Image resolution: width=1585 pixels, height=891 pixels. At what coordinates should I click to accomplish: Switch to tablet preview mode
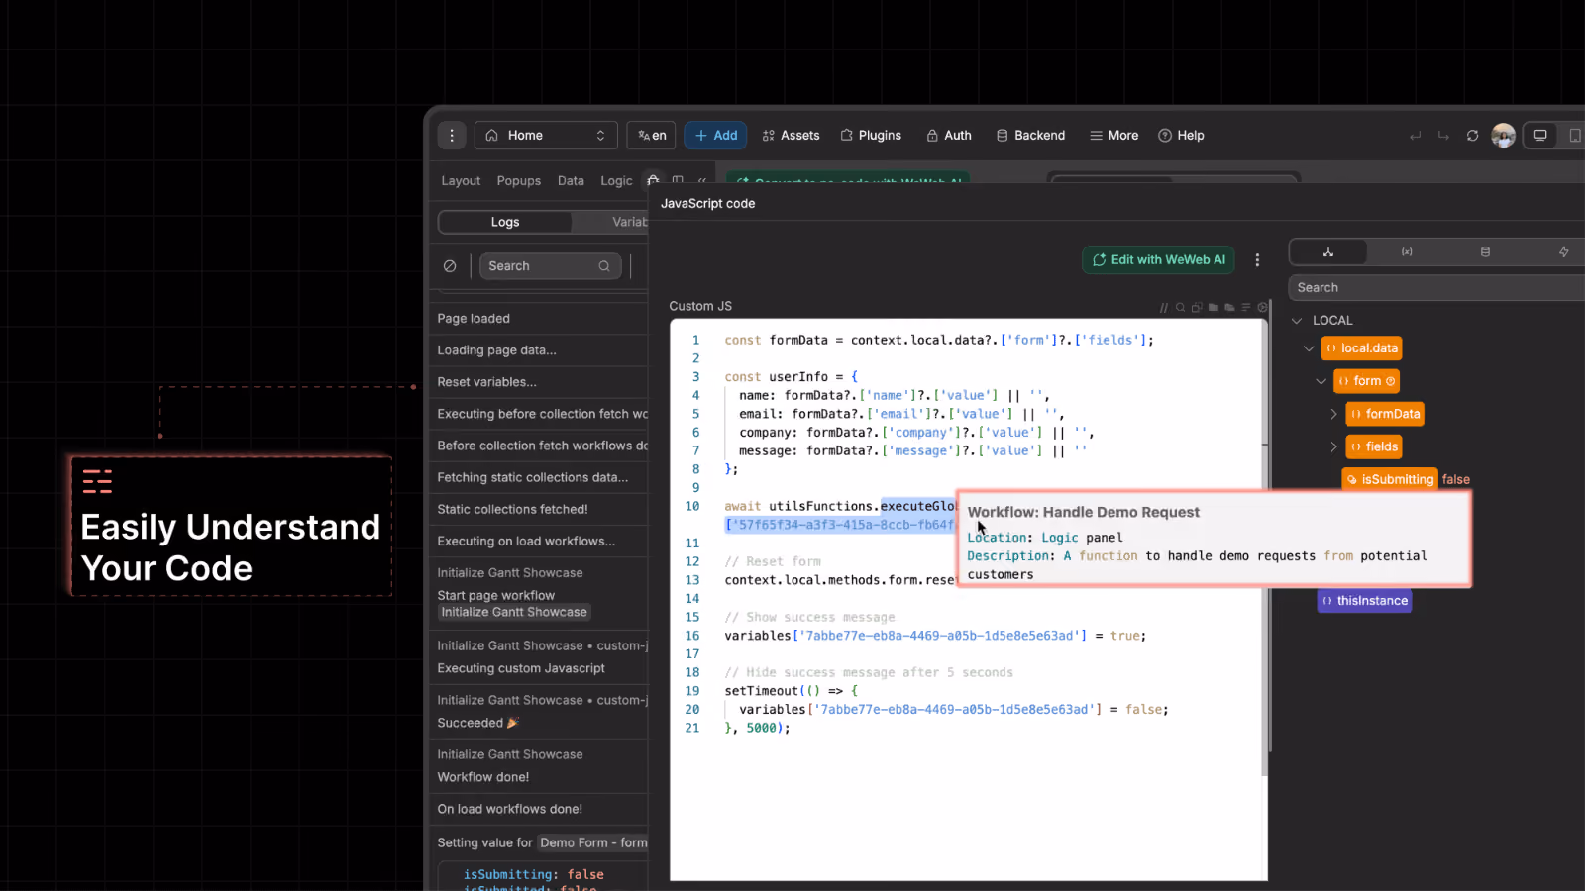pyautogui.click(x=1574, y=136)
